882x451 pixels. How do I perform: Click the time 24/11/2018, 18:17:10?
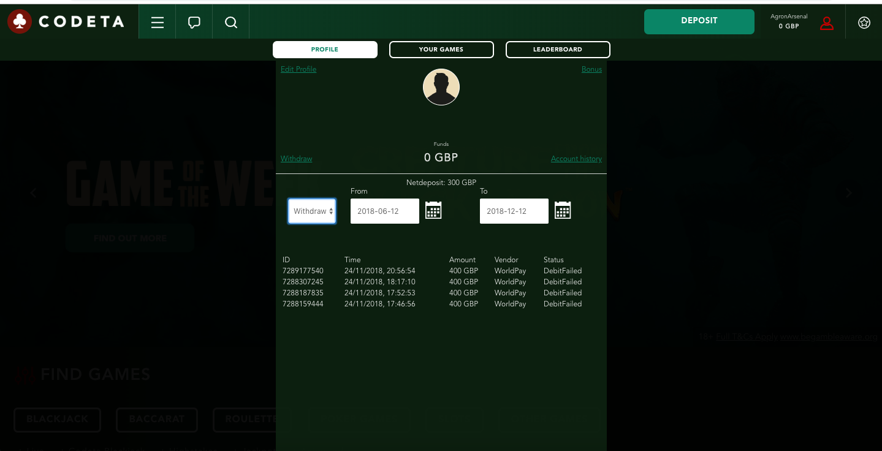[380, 282]
